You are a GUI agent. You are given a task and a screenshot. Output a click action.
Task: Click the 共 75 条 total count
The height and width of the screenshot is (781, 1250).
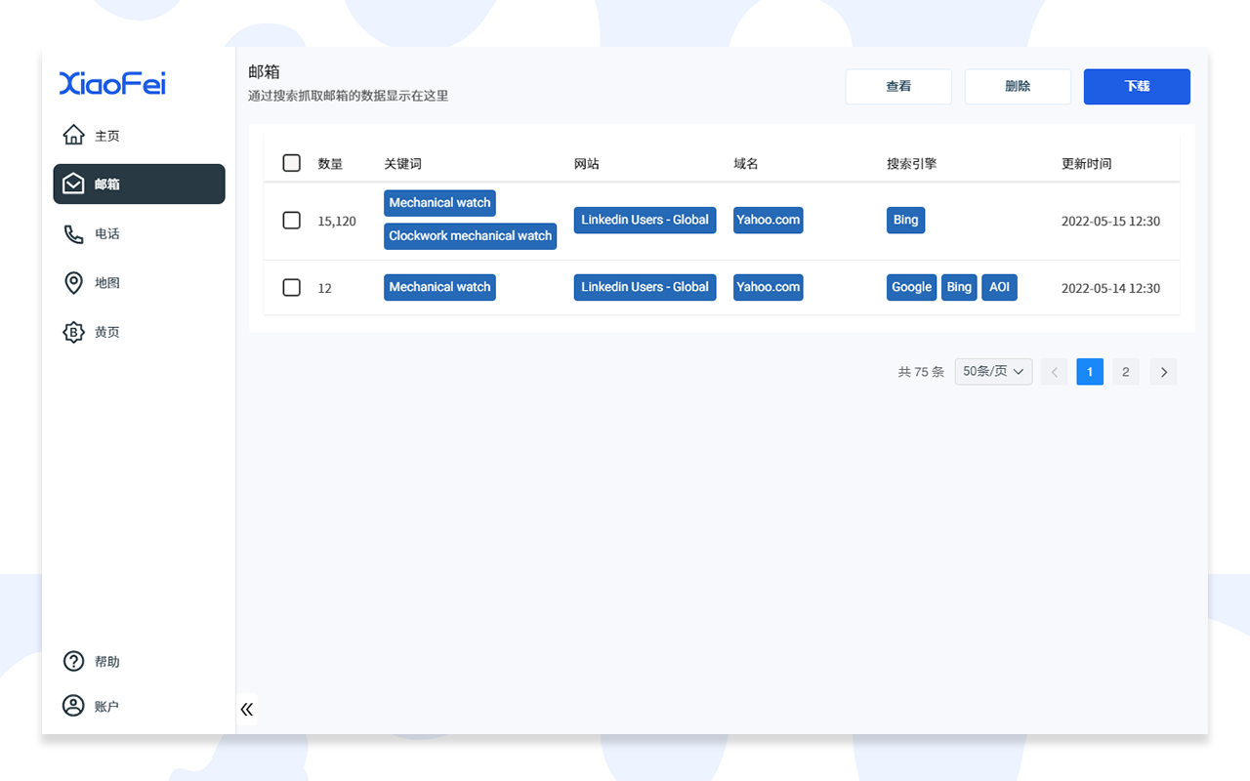(921, 372)
